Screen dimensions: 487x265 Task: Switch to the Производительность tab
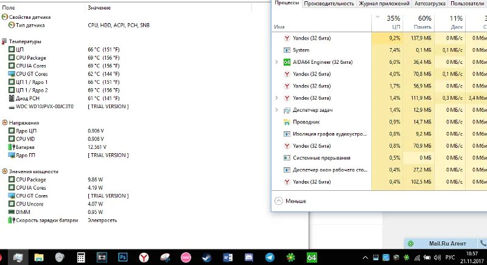[329, 4]
